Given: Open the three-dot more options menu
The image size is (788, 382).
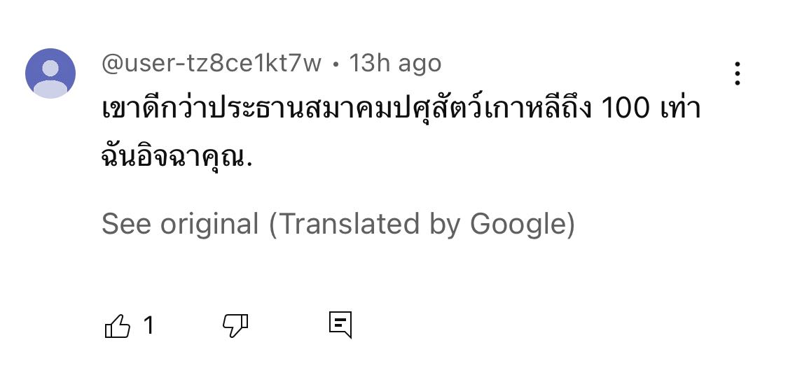Looking at the screenshot, I should 738,73.
